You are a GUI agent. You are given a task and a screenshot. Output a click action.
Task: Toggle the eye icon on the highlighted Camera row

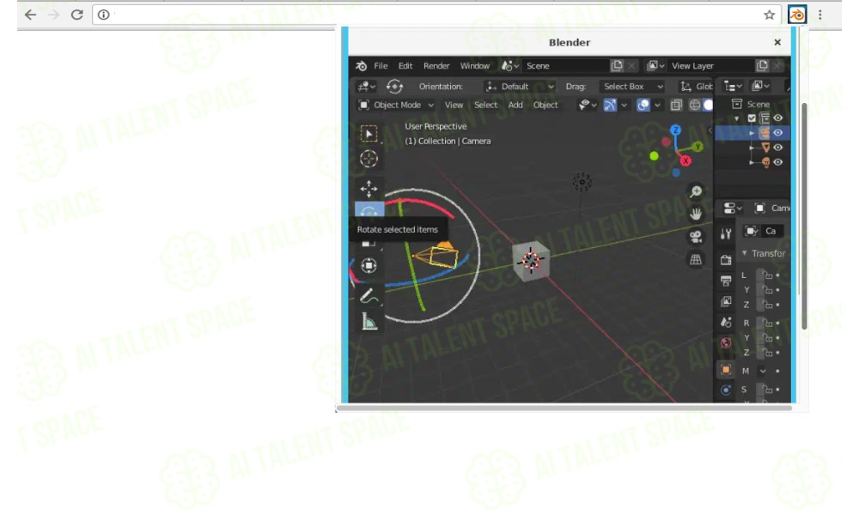pyautogui.click(x=778, y=132)
